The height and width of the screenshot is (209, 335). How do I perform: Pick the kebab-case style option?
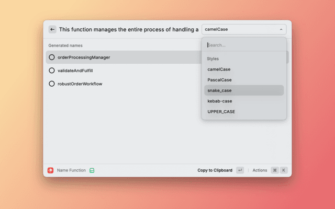coord(219,101)
